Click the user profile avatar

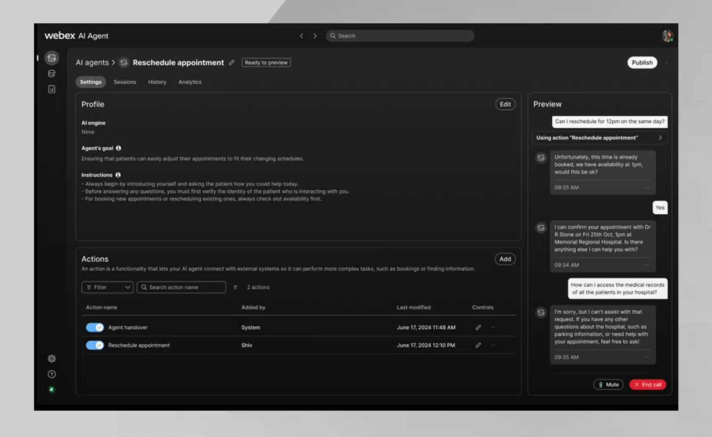(x=667, y=36)
